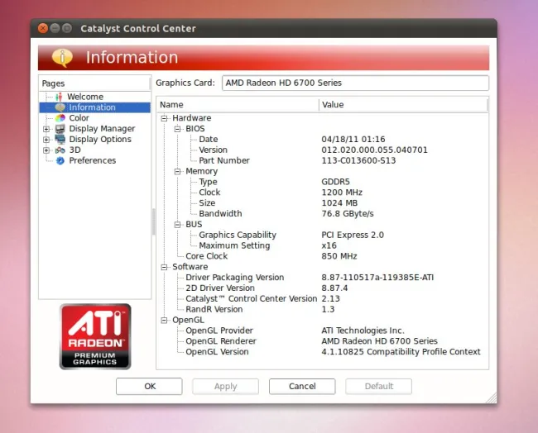Expand the 3D tree node

[46, 150]
